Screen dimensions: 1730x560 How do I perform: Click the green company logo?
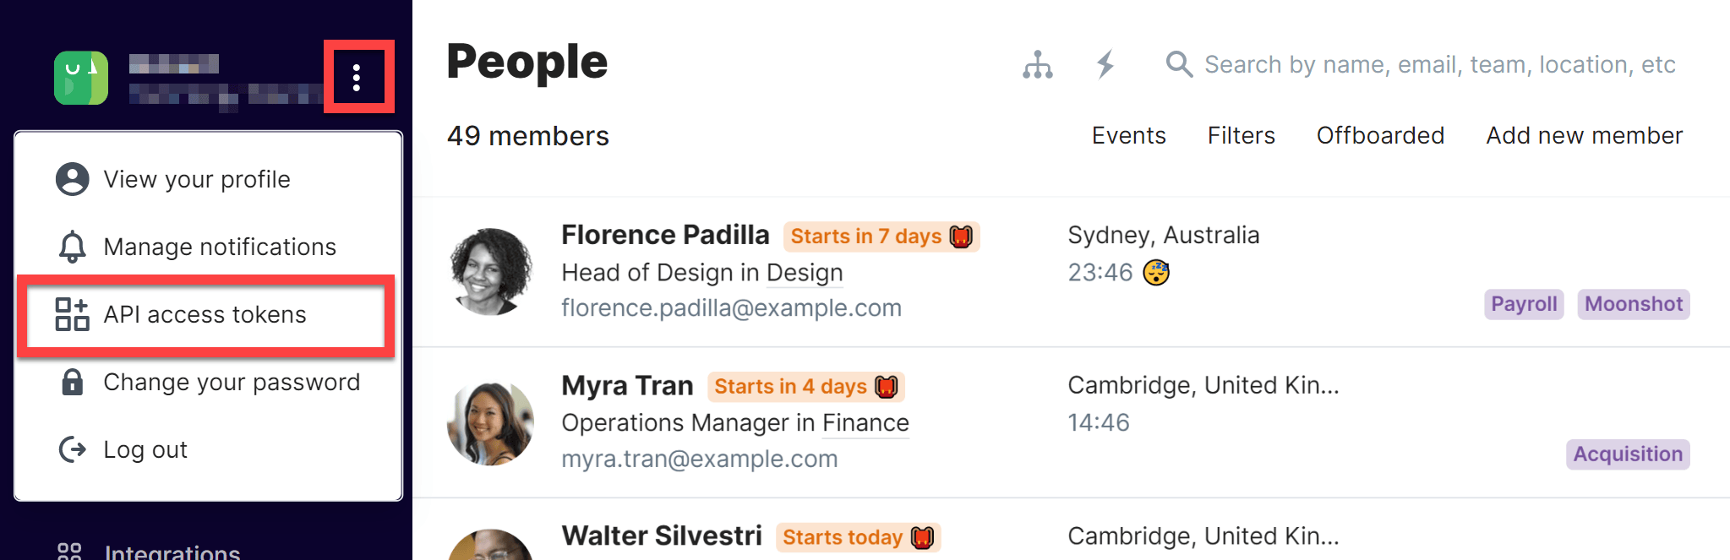coord(81,78)
